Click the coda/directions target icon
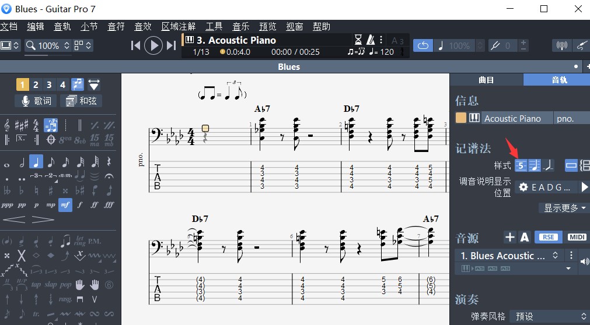The image size is (590, 325). [51, 139]
